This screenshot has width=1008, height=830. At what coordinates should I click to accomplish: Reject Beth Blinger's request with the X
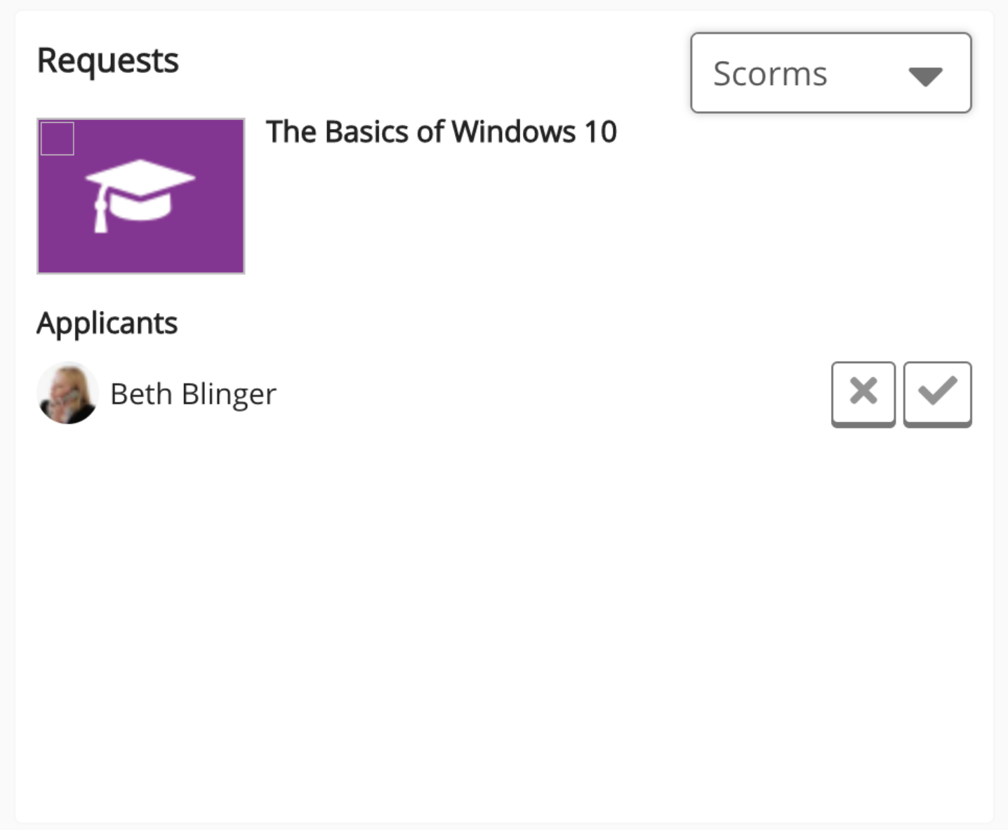[x=863, y=392]
